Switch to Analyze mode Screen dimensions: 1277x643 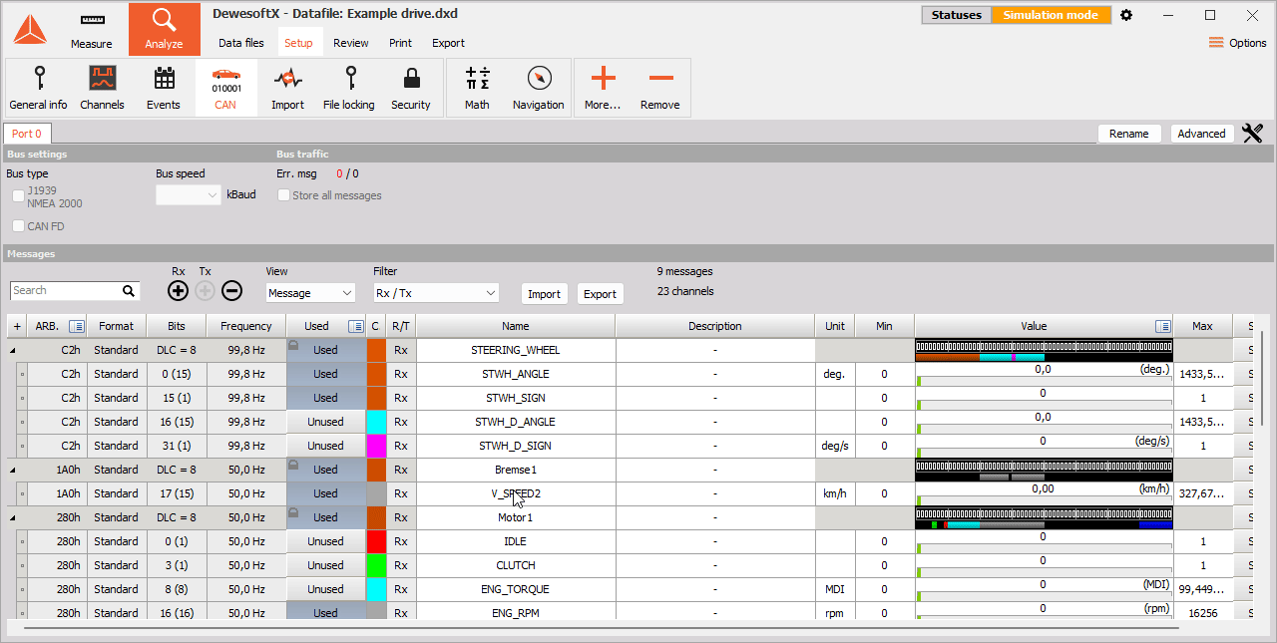[164, 30]
